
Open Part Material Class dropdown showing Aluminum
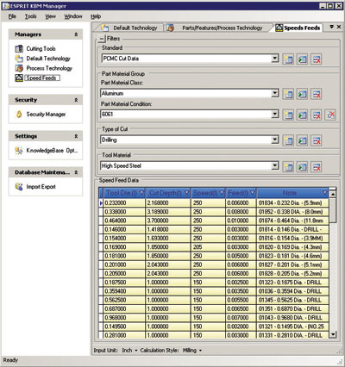click(275, 93)
